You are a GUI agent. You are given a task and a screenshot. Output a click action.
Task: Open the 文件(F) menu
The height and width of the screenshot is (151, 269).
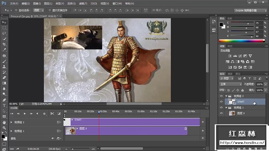point(14,3)
